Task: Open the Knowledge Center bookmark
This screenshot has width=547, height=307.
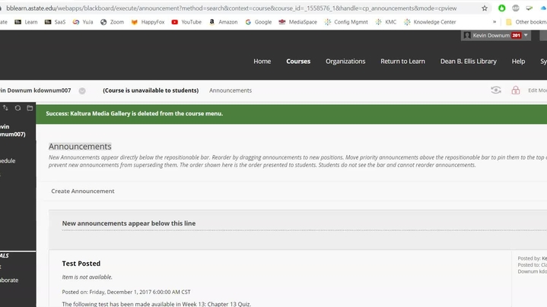Action: click(430, 22)
